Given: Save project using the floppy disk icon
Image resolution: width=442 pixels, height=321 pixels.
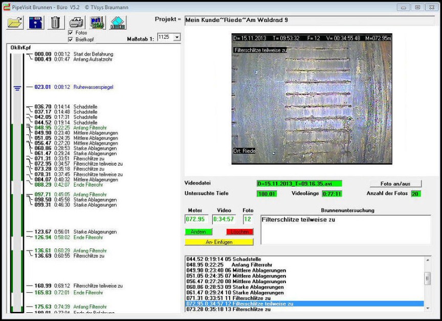Looking at the screenshot, I should coord(35,22).
